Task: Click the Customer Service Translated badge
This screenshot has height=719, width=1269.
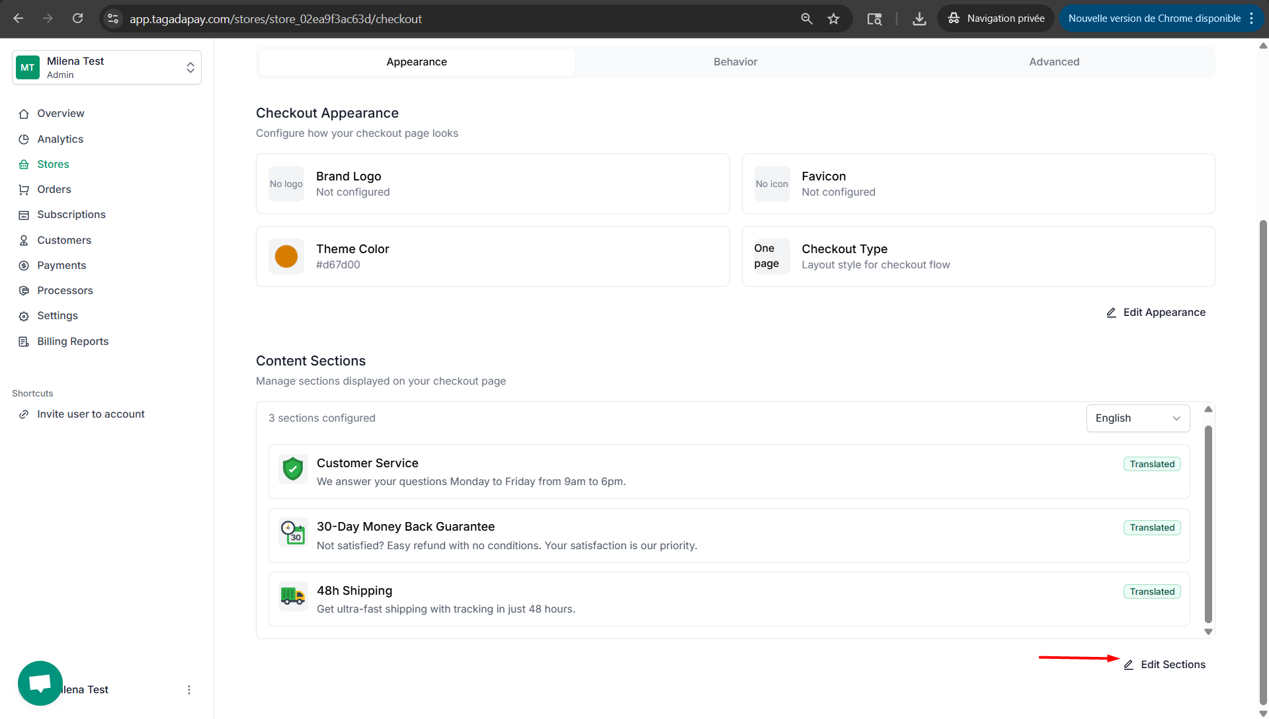Action: tap(1152, 464)
